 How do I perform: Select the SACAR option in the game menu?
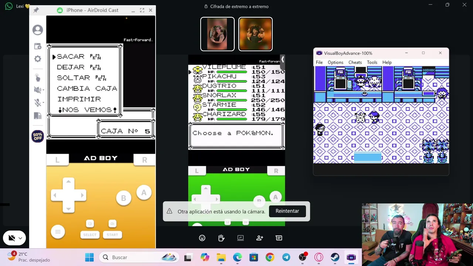click(79, 57)
